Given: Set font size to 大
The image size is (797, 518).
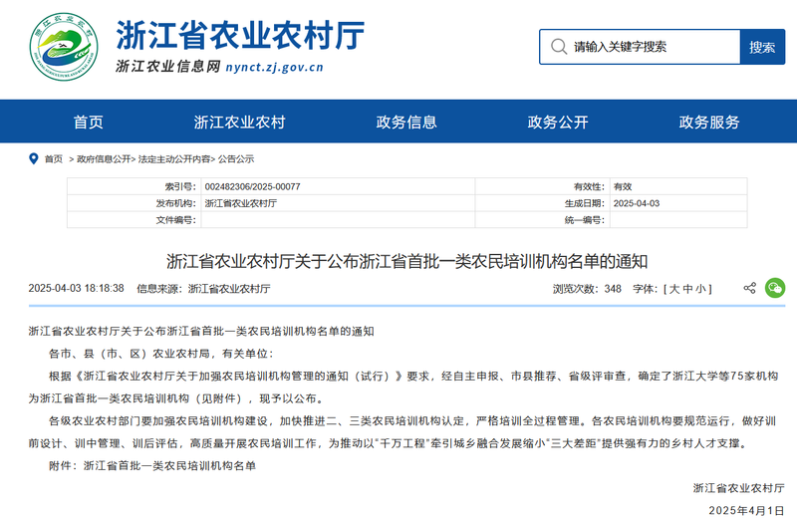Looking at the screenshot, I should point(674,289).
